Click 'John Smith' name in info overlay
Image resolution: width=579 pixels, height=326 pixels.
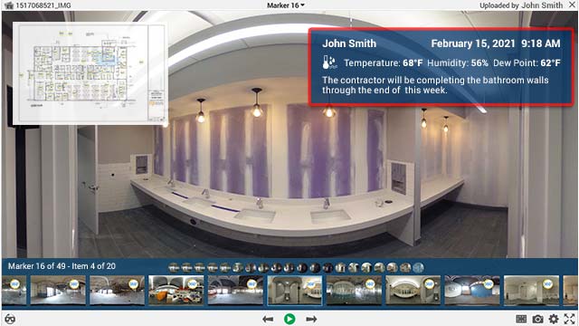pyautogui.click(x=349, y=43)
